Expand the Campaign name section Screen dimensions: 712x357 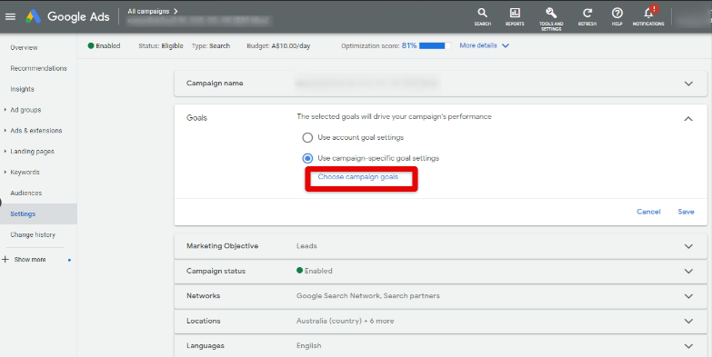click(688, 84)
